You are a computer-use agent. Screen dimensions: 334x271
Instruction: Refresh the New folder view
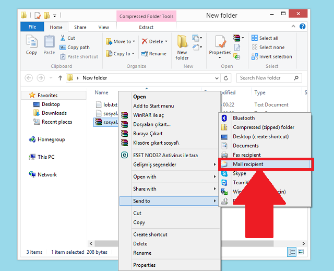(x=226, y=78)
